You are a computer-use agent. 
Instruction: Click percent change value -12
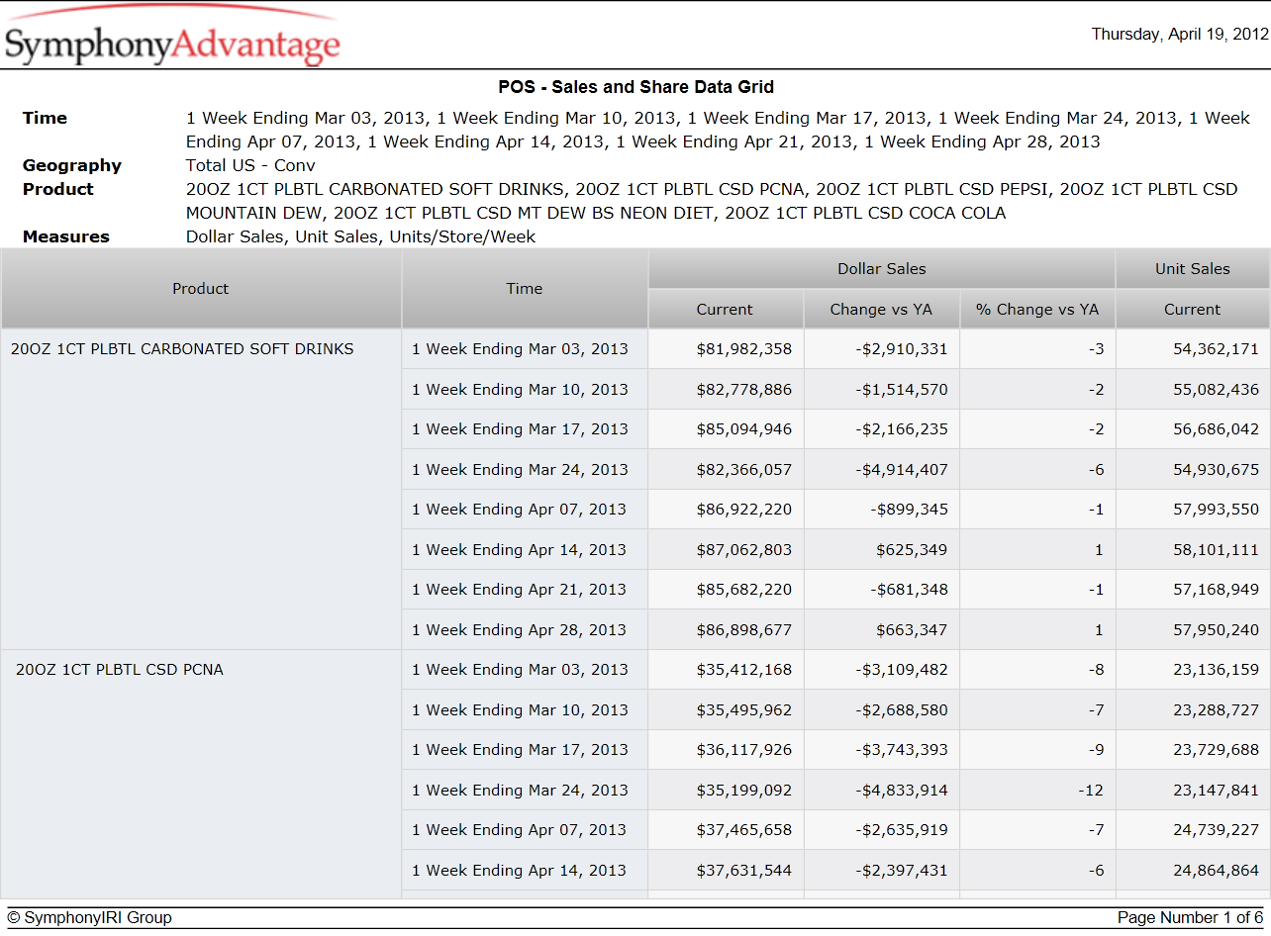(x=1092, y=791)
